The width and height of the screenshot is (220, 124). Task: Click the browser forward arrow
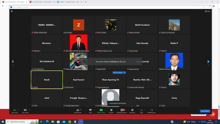(6, 6)
